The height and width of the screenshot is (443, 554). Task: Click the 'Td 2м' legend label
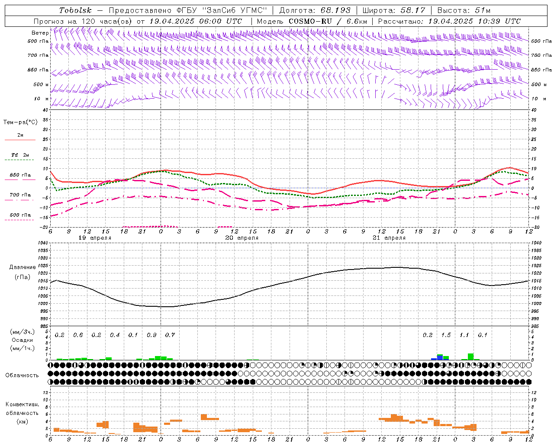[20, 154]
